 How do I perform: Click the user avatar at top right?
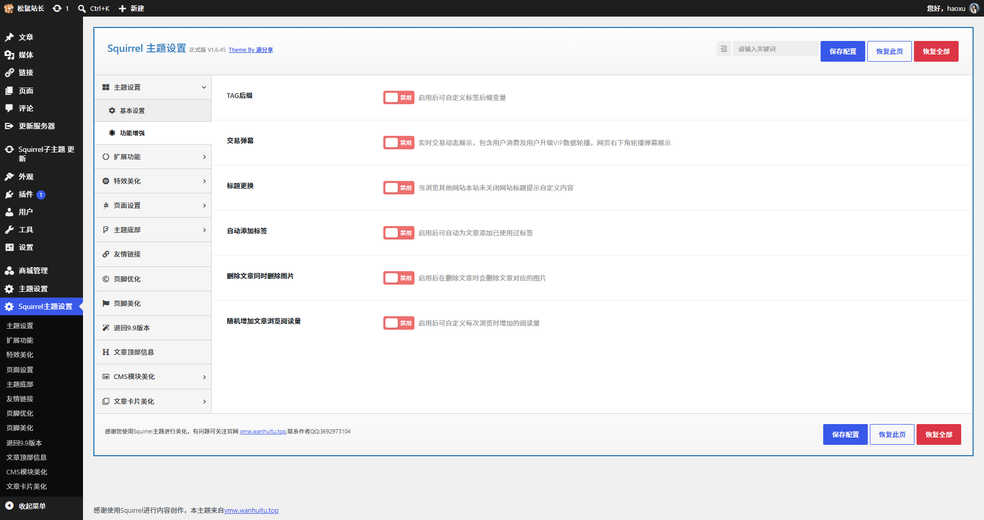click(x=974, y=8)
